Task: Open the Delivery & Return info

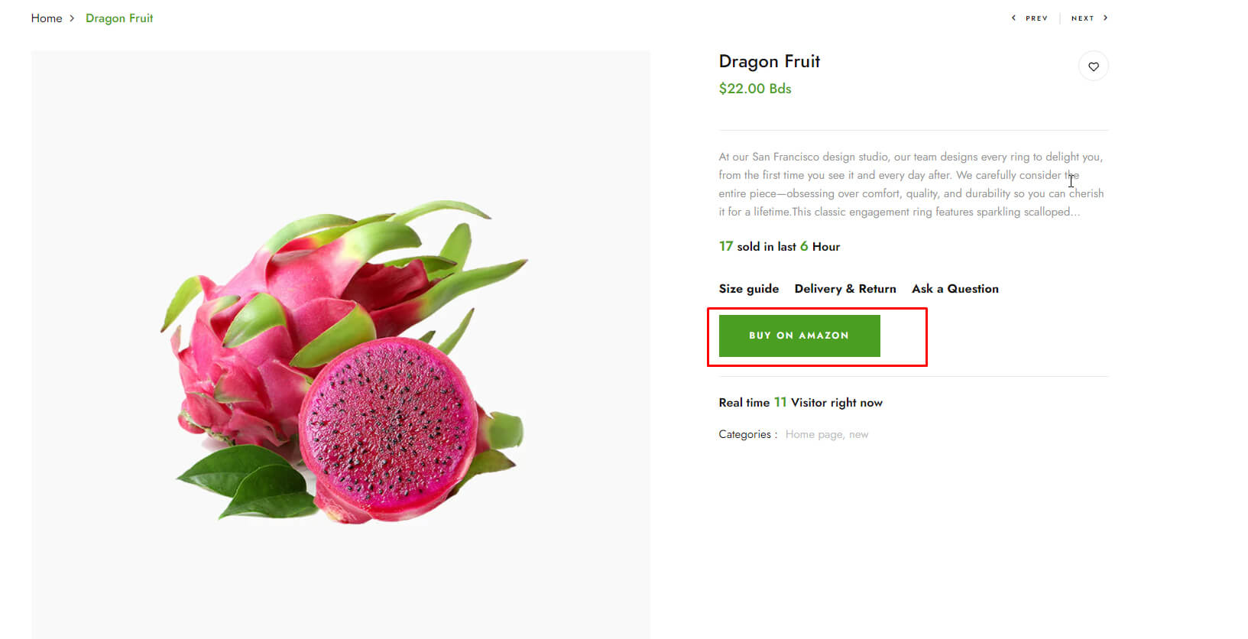Action: 845,289
